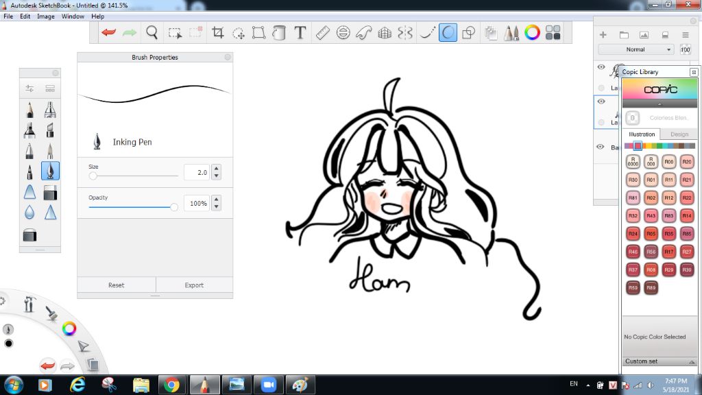Enable the Ruler guide tool
Viewport: 702px width, 395px height.
[322, 33]
